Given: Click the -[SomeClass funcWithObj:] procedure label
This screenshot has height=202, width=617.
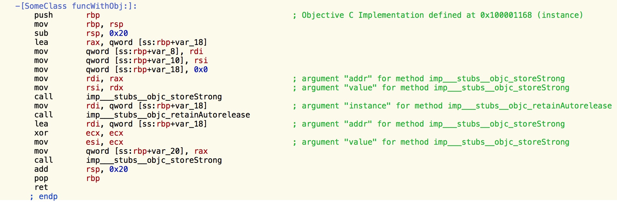Looking at the screenshot, I should coord(76,6).
